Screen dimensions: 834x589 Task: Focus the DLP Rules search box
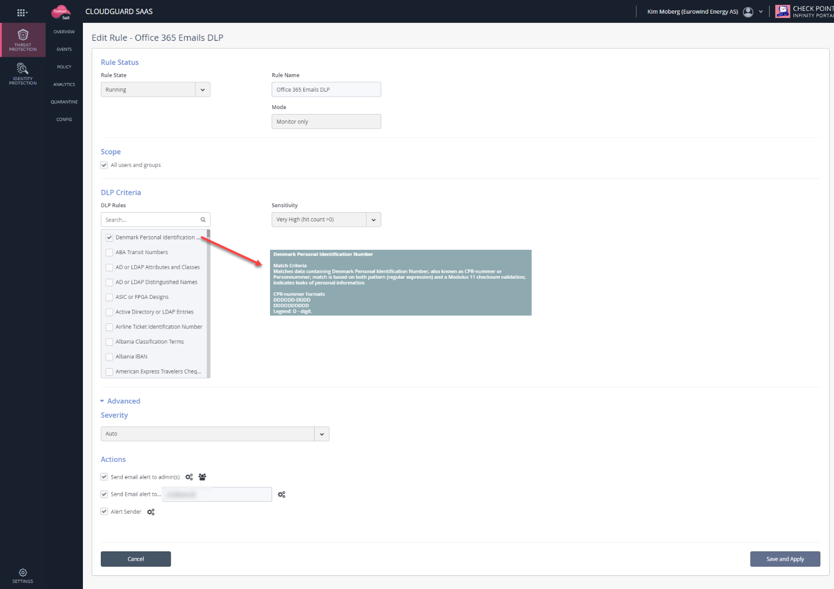(155, 220)
